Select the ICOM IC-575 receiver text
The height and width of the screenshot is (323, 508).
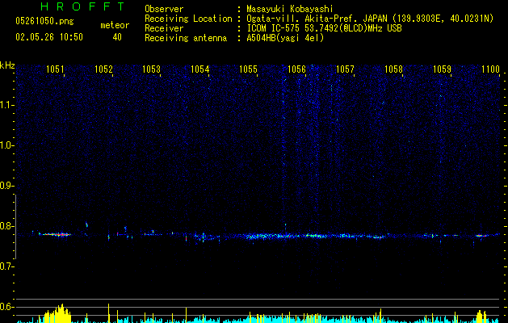(324, 28)
